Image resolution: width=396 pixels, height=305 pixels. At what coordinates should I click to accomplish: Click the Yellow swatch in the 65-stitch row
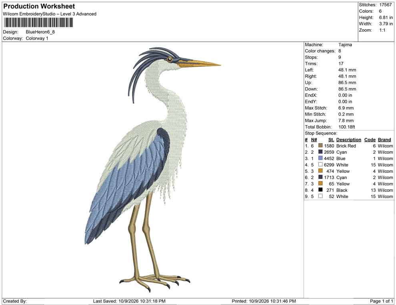pos(320,183)
